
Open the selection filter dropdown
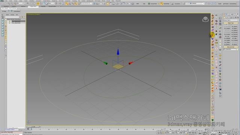pos(20,3)
